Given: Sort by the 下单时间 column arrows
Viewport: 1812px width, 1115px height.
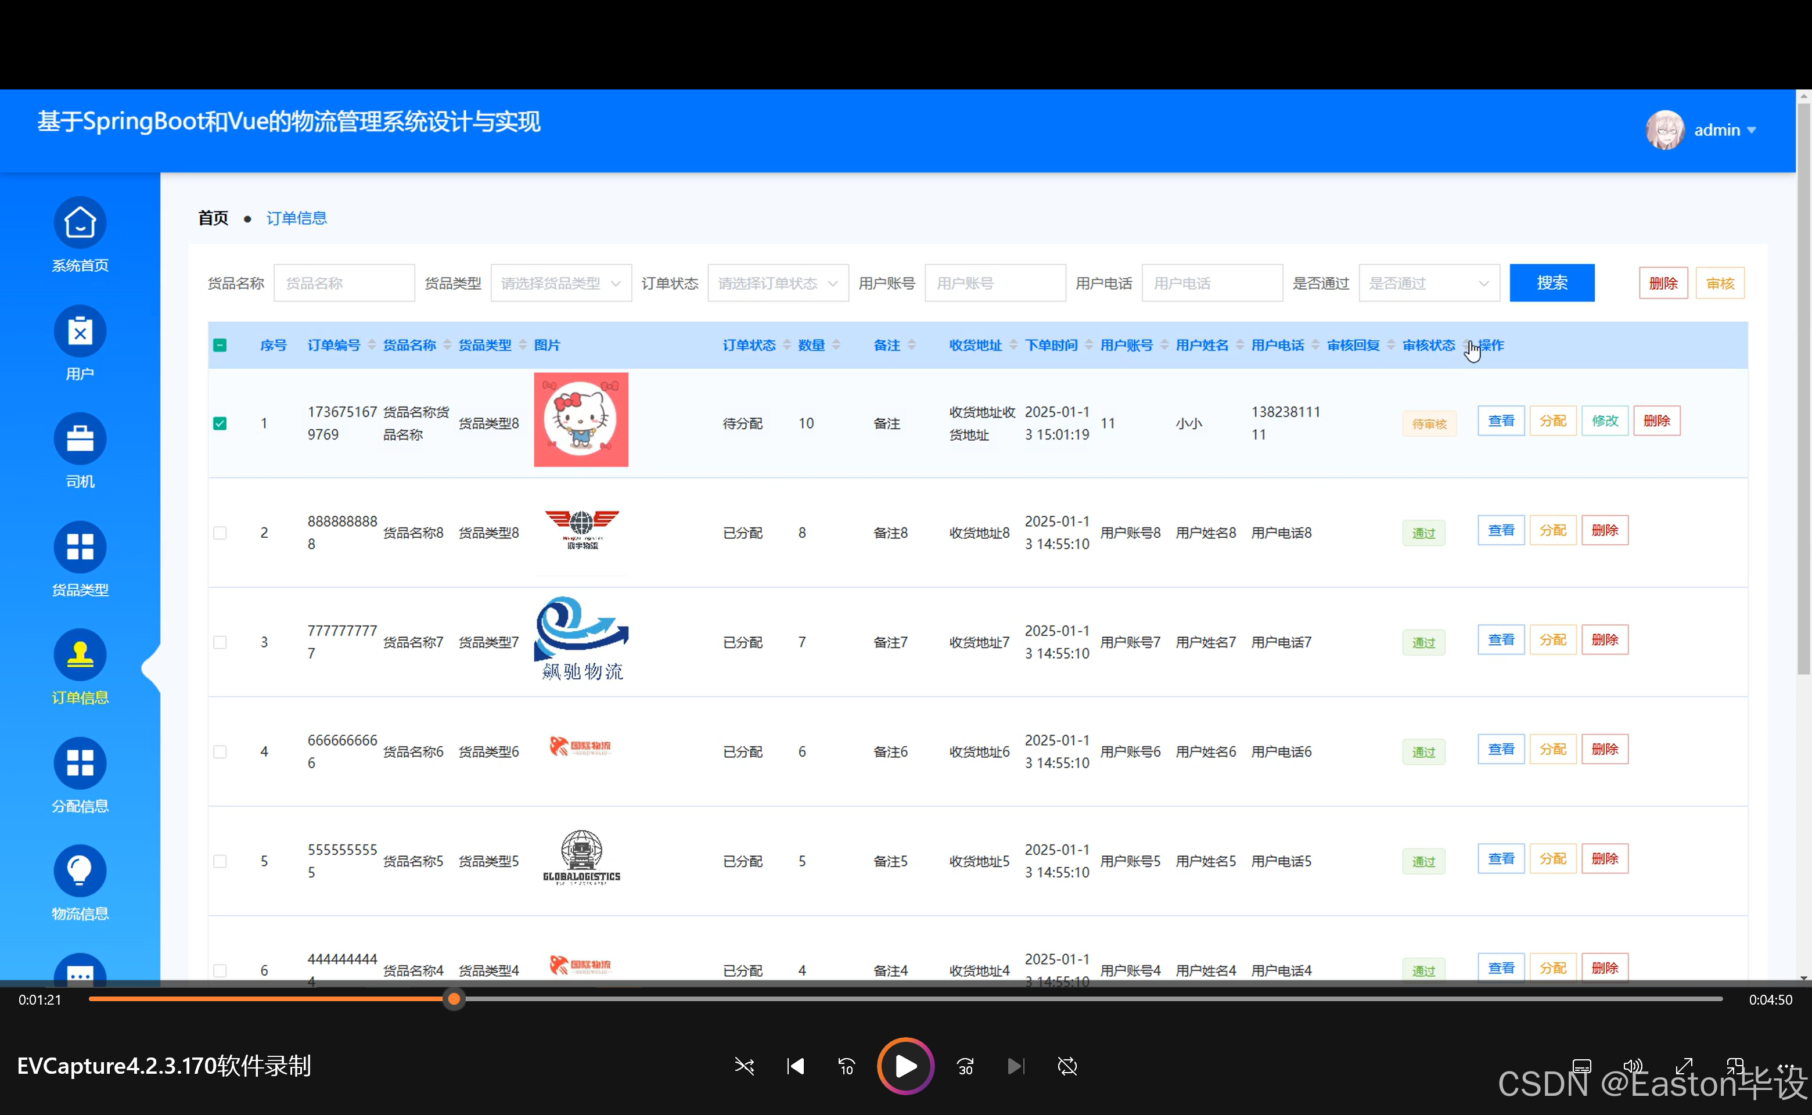Looking at the screenshot, I should pyautogui.click(x=1088, y=345).
